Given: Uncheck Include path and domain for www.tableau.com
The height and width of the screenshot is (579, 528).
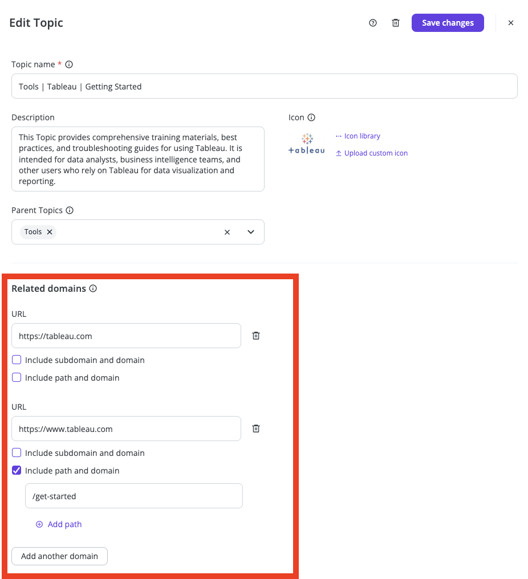Looking at the screenshot, I should tap(17, 471).
